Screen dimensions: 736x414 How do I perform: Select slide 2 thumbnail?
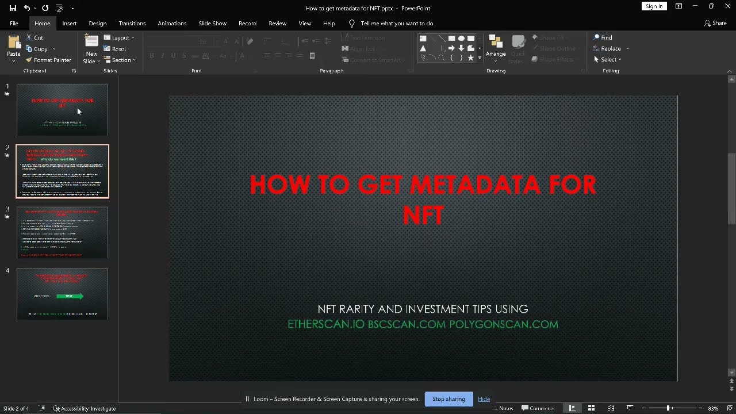tap(62, 171)
